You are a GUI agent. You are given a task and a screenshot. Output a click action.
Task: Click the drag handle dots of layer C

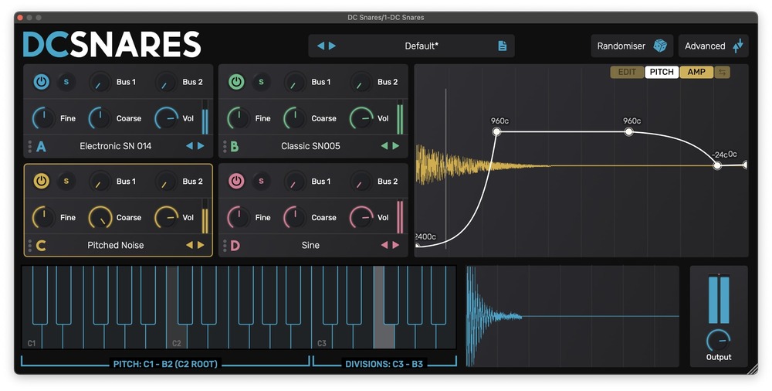coord(30,245)
